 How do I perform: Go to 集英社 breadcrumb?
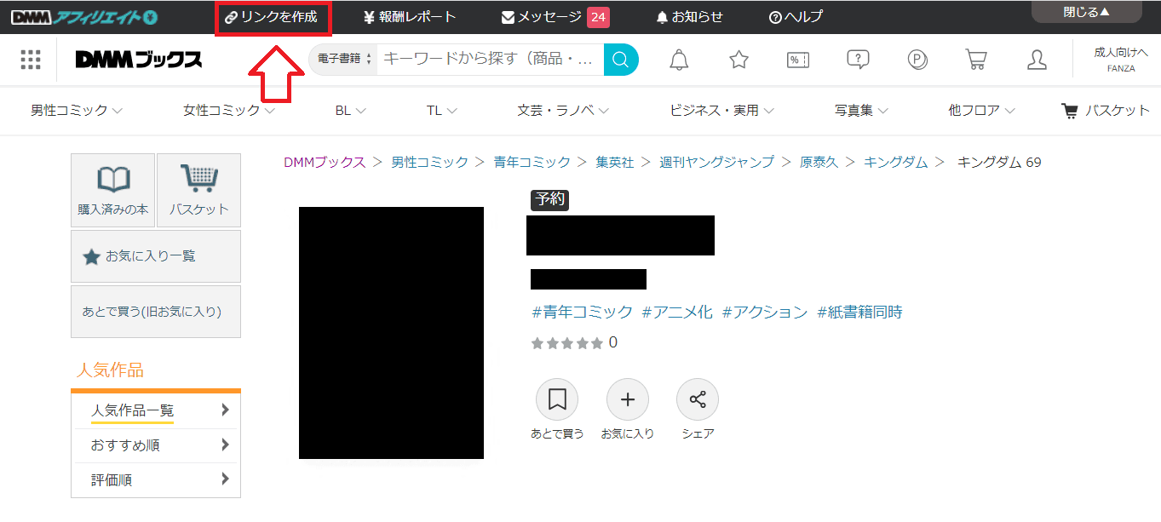coord(615,162)
